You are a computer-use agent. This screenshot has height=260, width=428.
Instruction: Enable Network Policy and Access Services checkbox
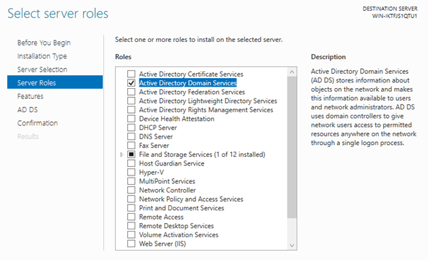tap(132, 199)
